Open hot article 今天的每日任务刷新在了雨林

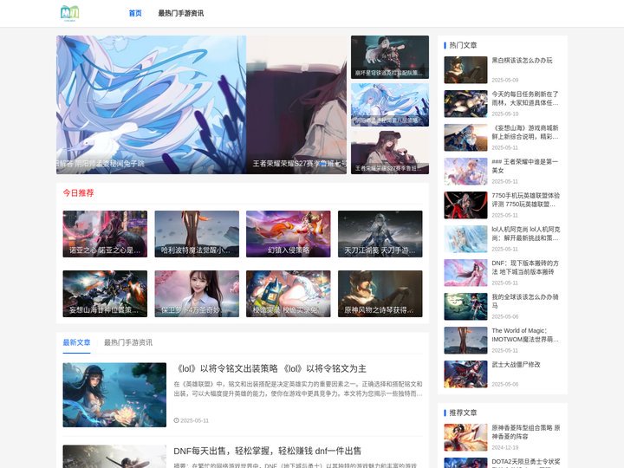click(x=525, y=98)
